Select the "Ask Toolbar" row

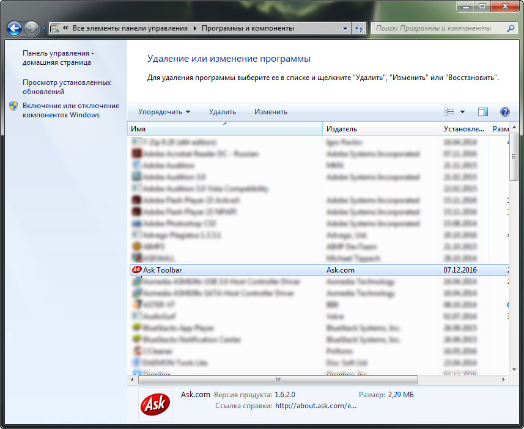(319, 270)
